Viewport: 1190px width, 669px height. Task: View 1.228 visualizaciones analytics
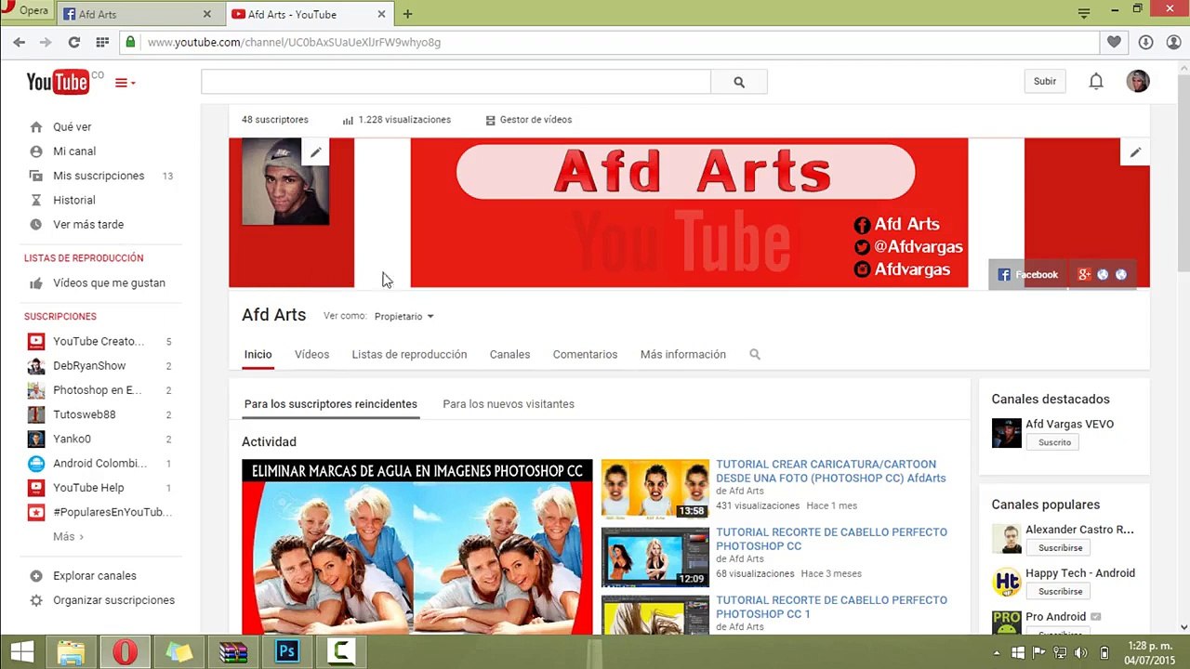tap(396, 120)
